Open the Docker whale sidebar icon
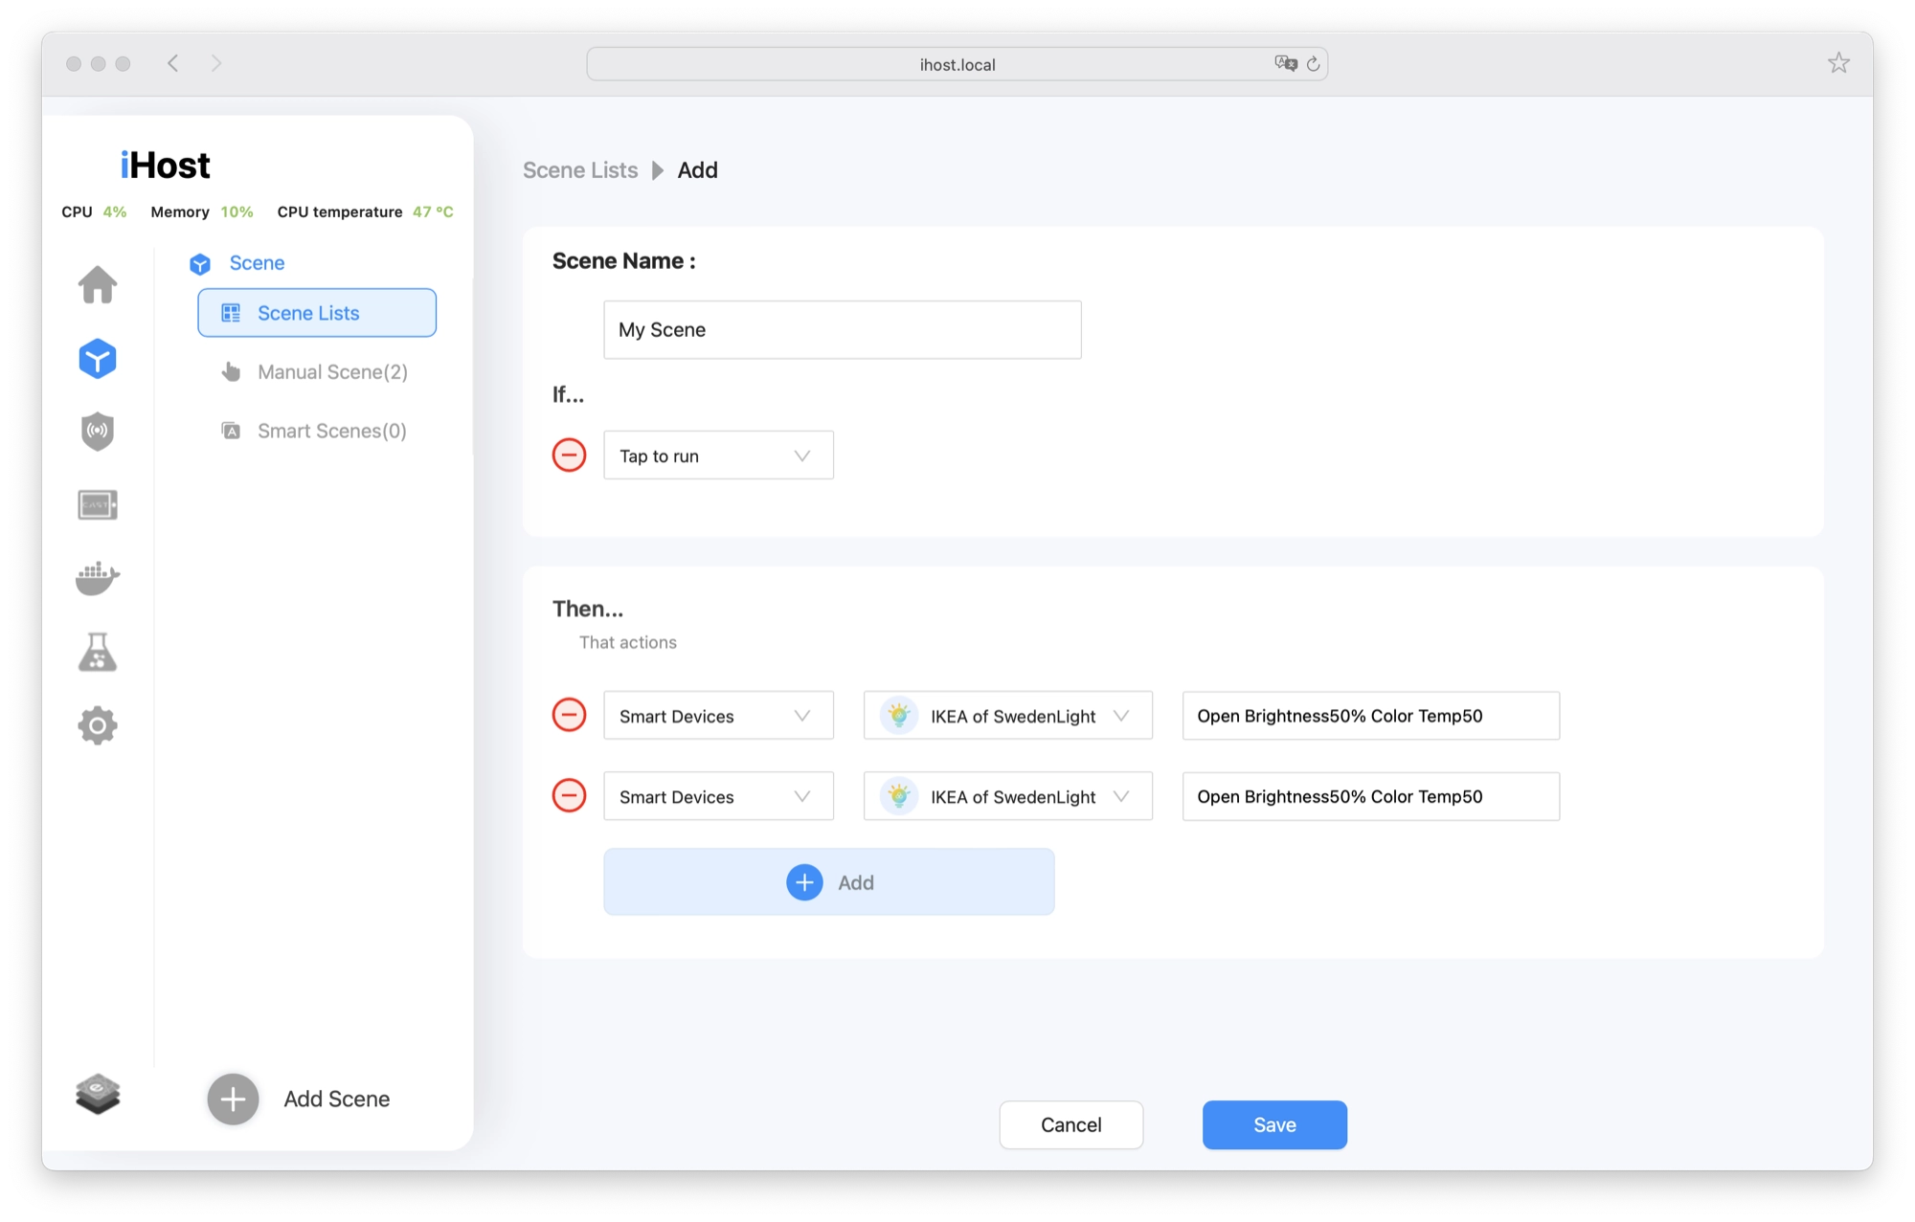1915x1222 pixels. pyautogui.click(x=98, y=578)
